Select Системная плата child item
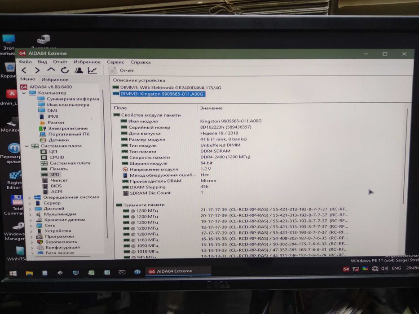The image size is (419, 314). point(66,163)
